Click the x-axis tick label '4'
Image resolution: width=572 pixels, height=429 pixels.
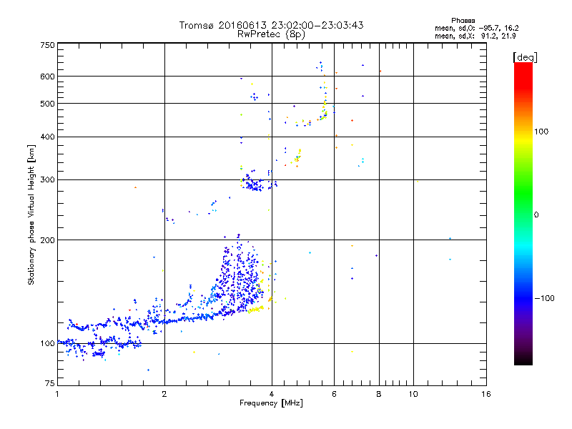tap(272, 394)
